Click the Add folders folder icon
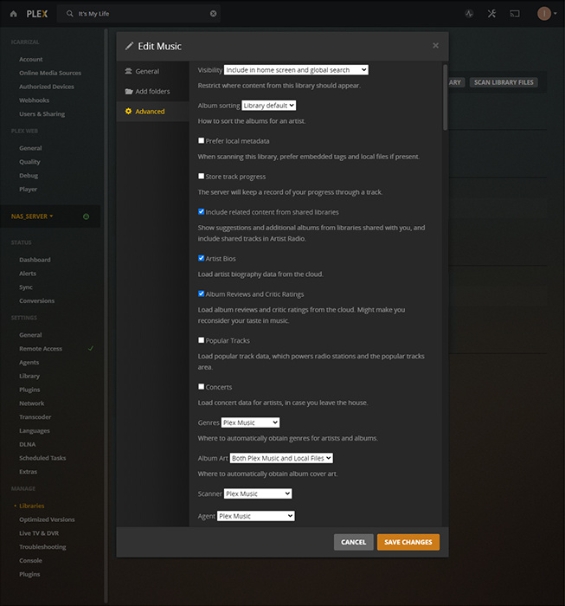This screenshot has width=565, height=606. [x=129, y=91]
